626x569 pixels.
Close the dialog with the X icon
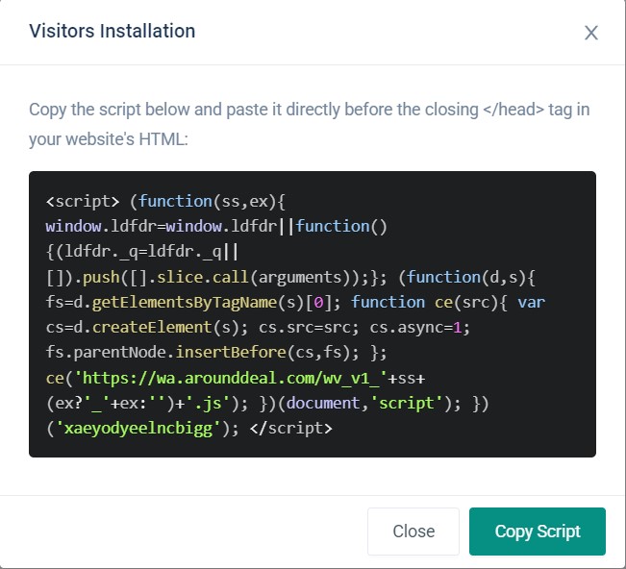pyautogui.click(x=591, y=33)
